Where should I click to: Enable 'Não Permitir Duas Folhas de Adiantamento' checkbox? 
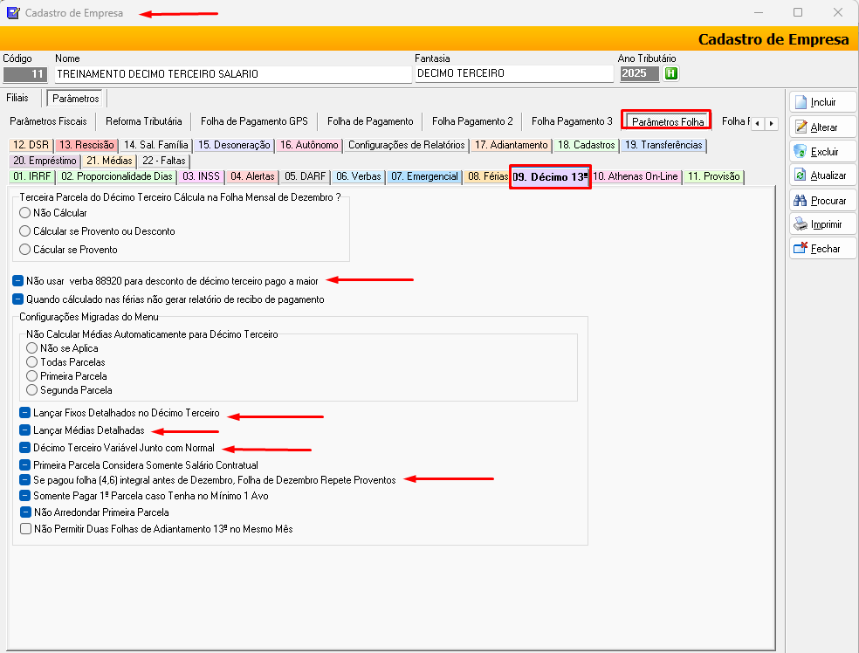(24, 528)
